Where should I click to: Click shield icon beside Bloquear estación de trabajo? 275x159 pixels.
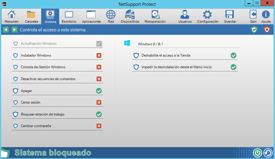[16, 114]
